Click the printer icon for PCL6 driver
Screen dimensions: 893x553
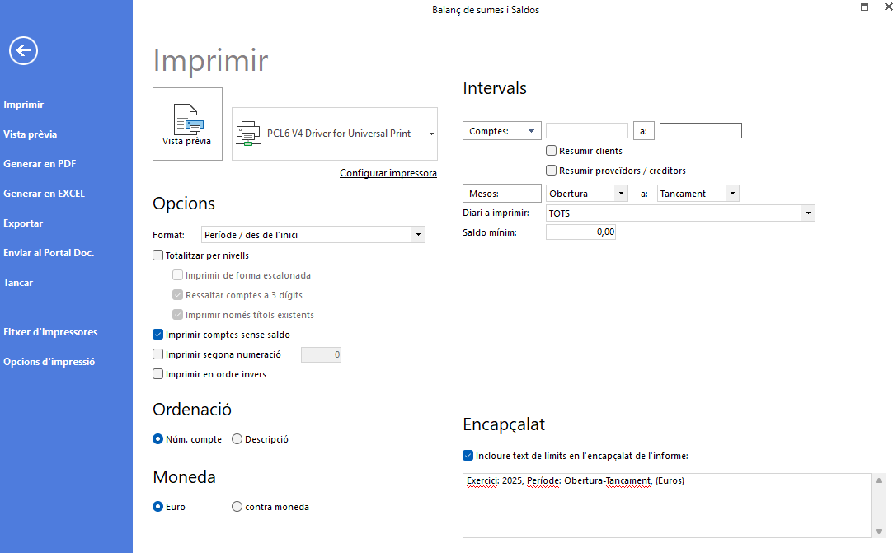[x=248, y=134]
